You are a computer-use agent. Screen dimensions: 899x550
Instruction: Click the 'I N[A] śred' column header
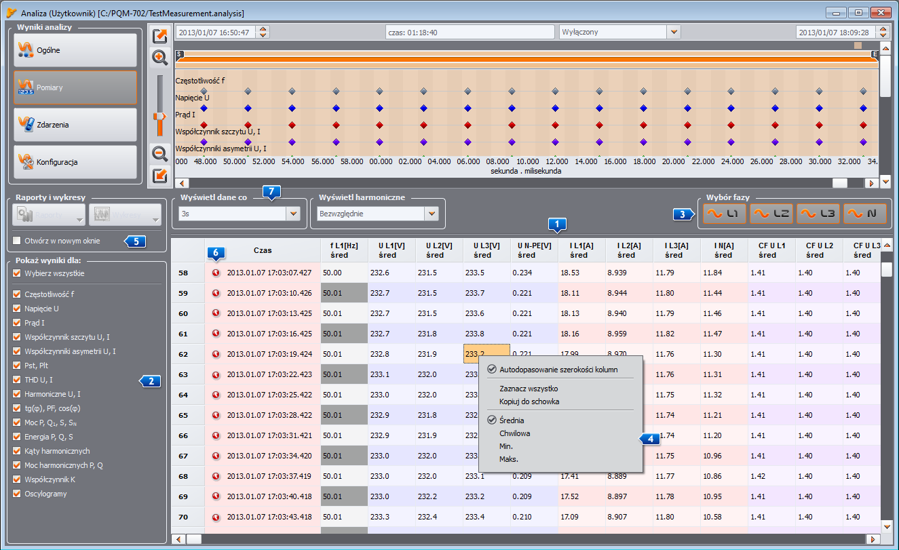point(724,250)
